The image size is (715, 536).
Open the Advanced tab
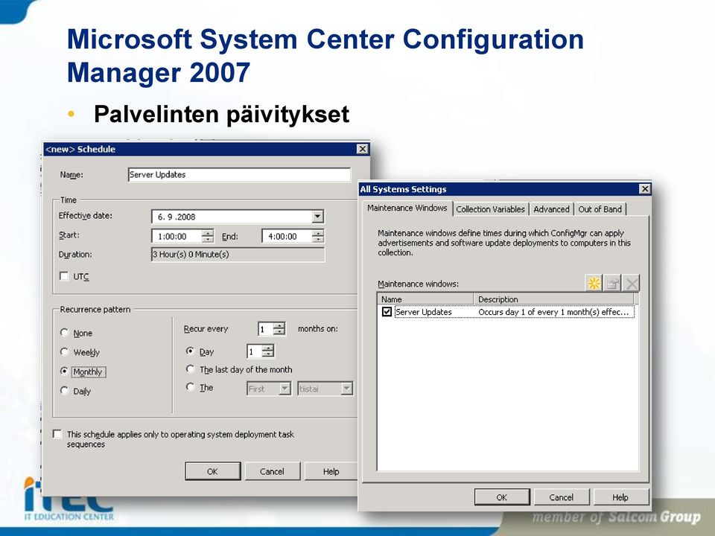click(551, 209)
